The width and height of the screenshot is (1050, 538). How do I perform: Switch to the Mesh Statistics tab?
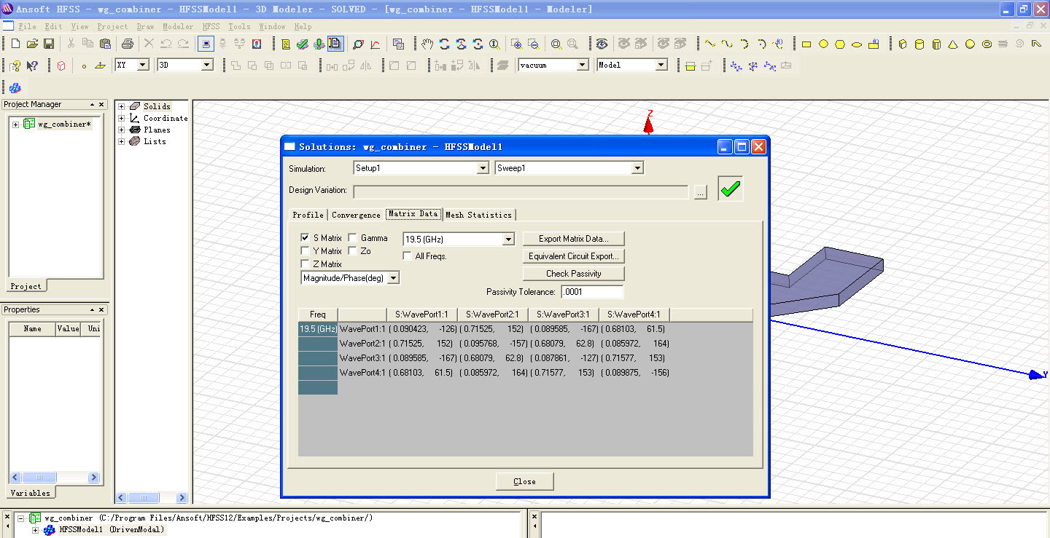tap(478, 215)
